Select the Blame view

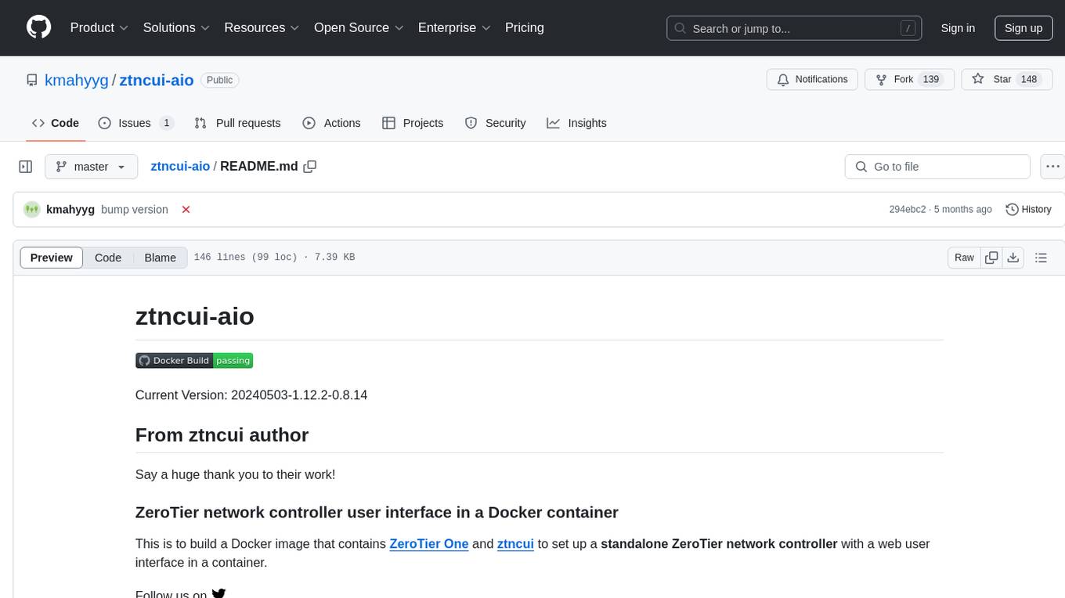pos(160,258)
